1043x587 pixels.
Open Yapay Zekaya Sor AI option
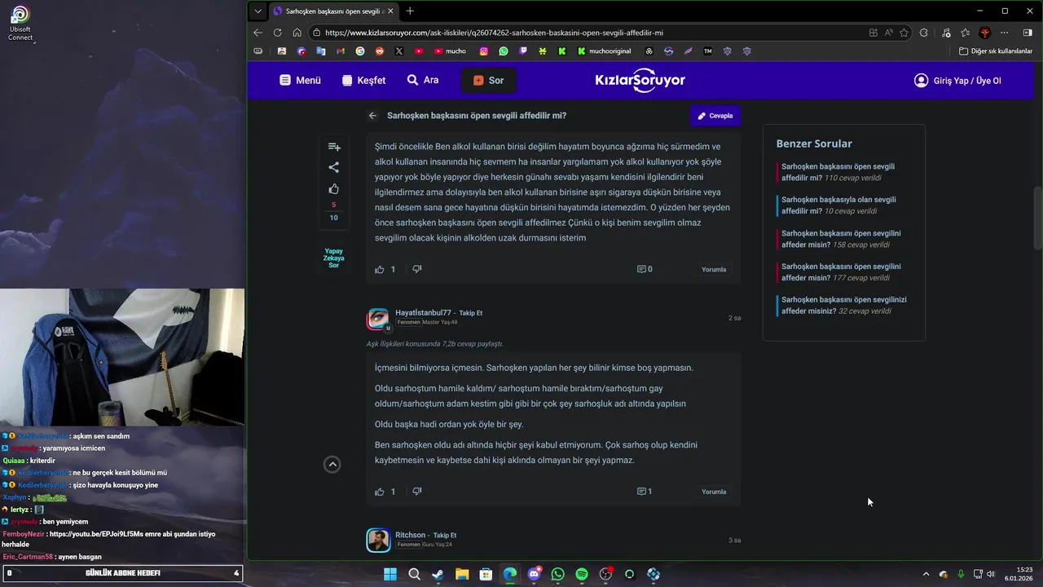334,258
